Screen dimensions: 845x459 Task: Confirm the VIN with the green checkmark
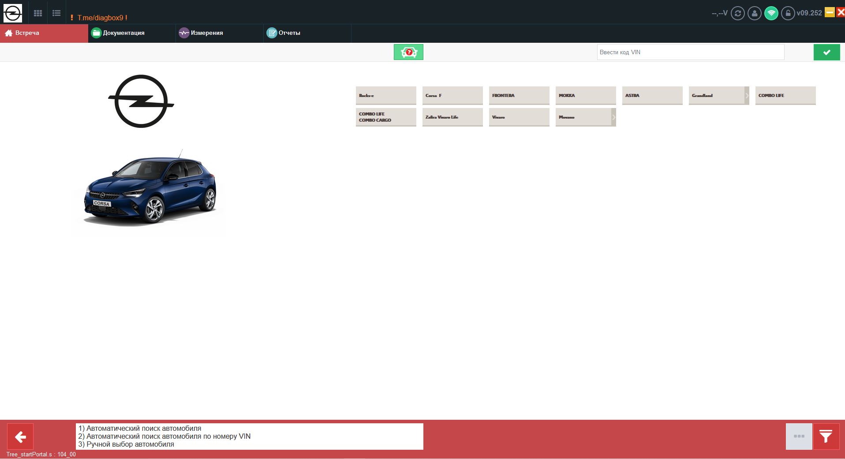827,52
